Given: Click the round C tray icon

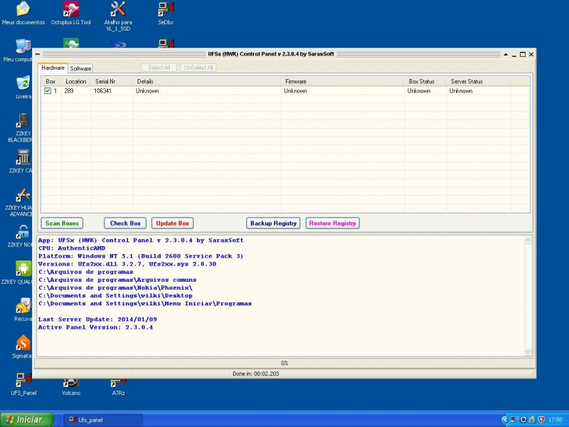Looking at the screenshot, I should pyautogui.click(x=523, y=420).
